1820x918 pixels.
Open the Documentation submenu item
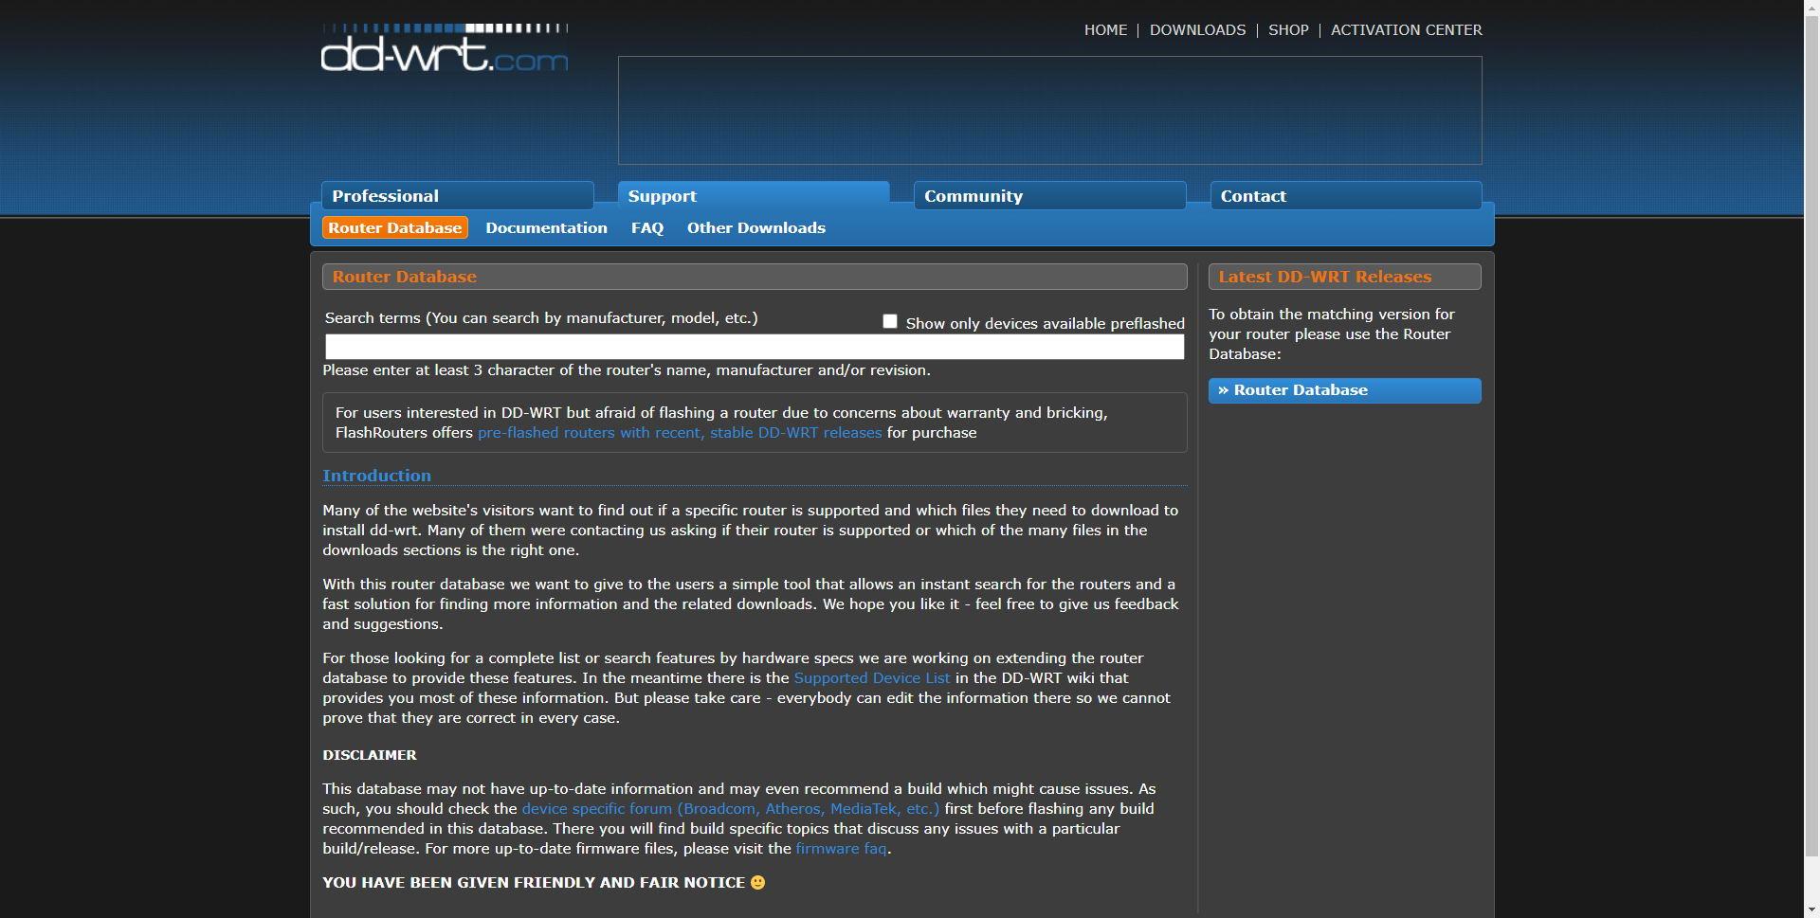click(546, 228)
